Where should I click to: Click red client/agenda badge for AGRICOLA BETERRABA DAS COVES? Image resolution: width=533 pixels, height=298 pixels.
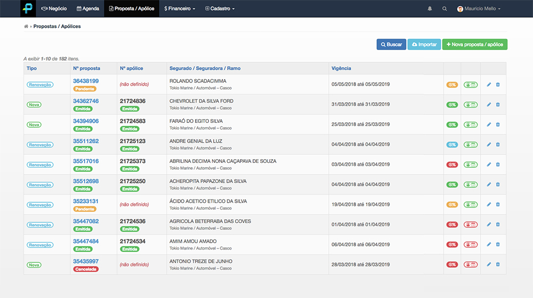coord(471,225)
